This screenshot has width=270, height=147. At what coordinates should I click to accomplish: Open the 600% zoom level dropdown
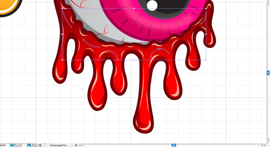[11, 145]
